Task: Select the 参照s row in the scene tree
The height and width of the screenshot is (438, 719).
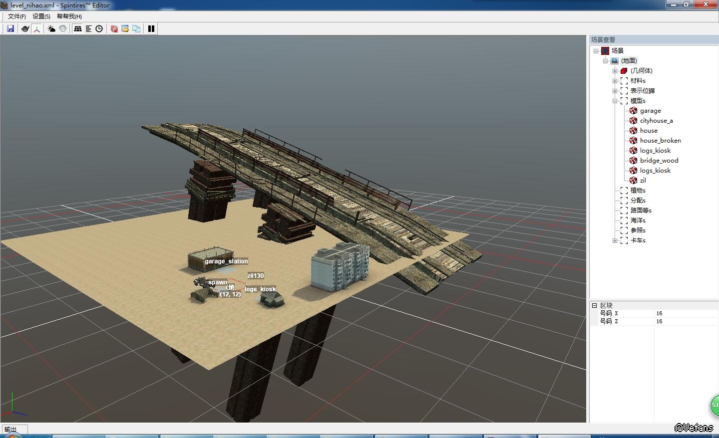Action: pos(638,230)
